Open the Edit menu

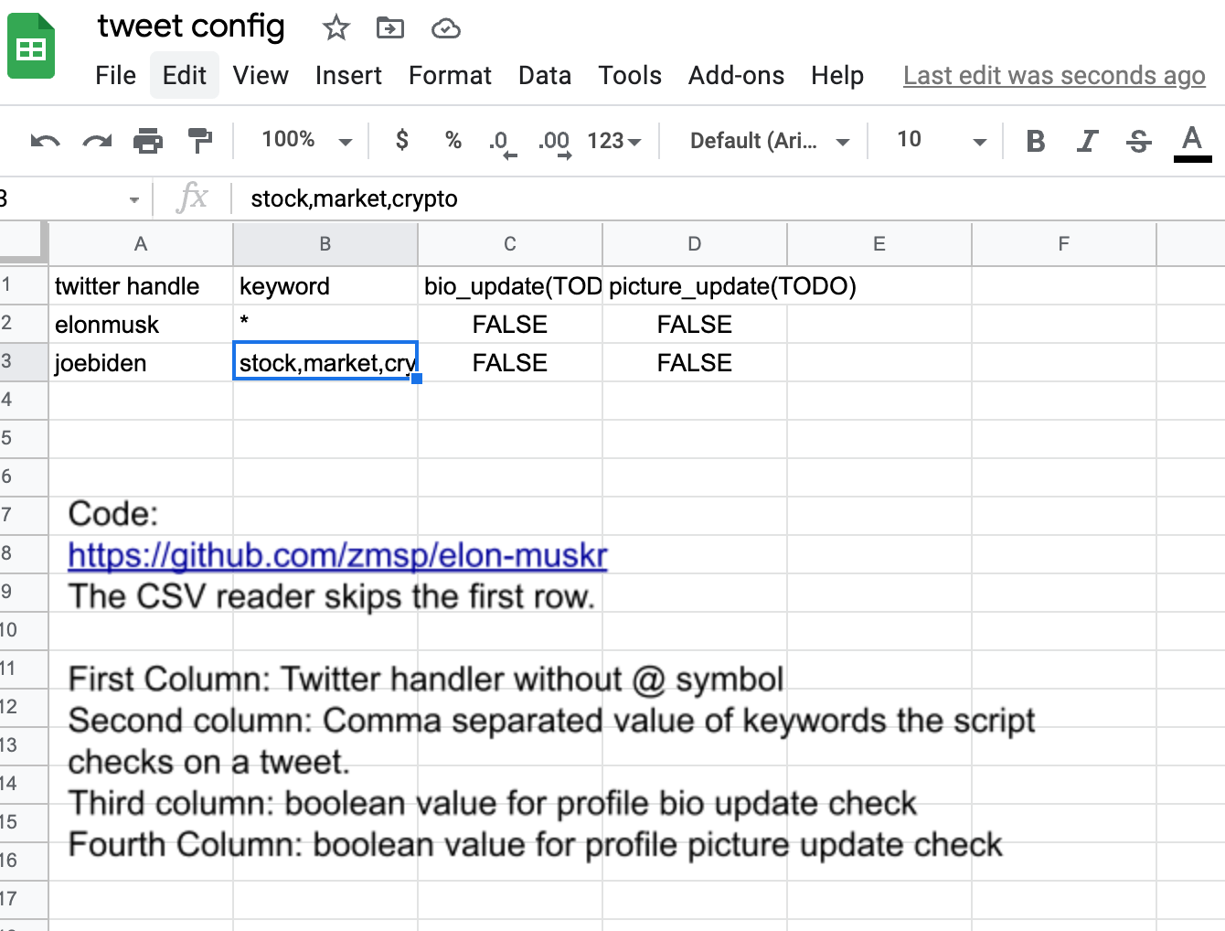(x=185, y=75)
